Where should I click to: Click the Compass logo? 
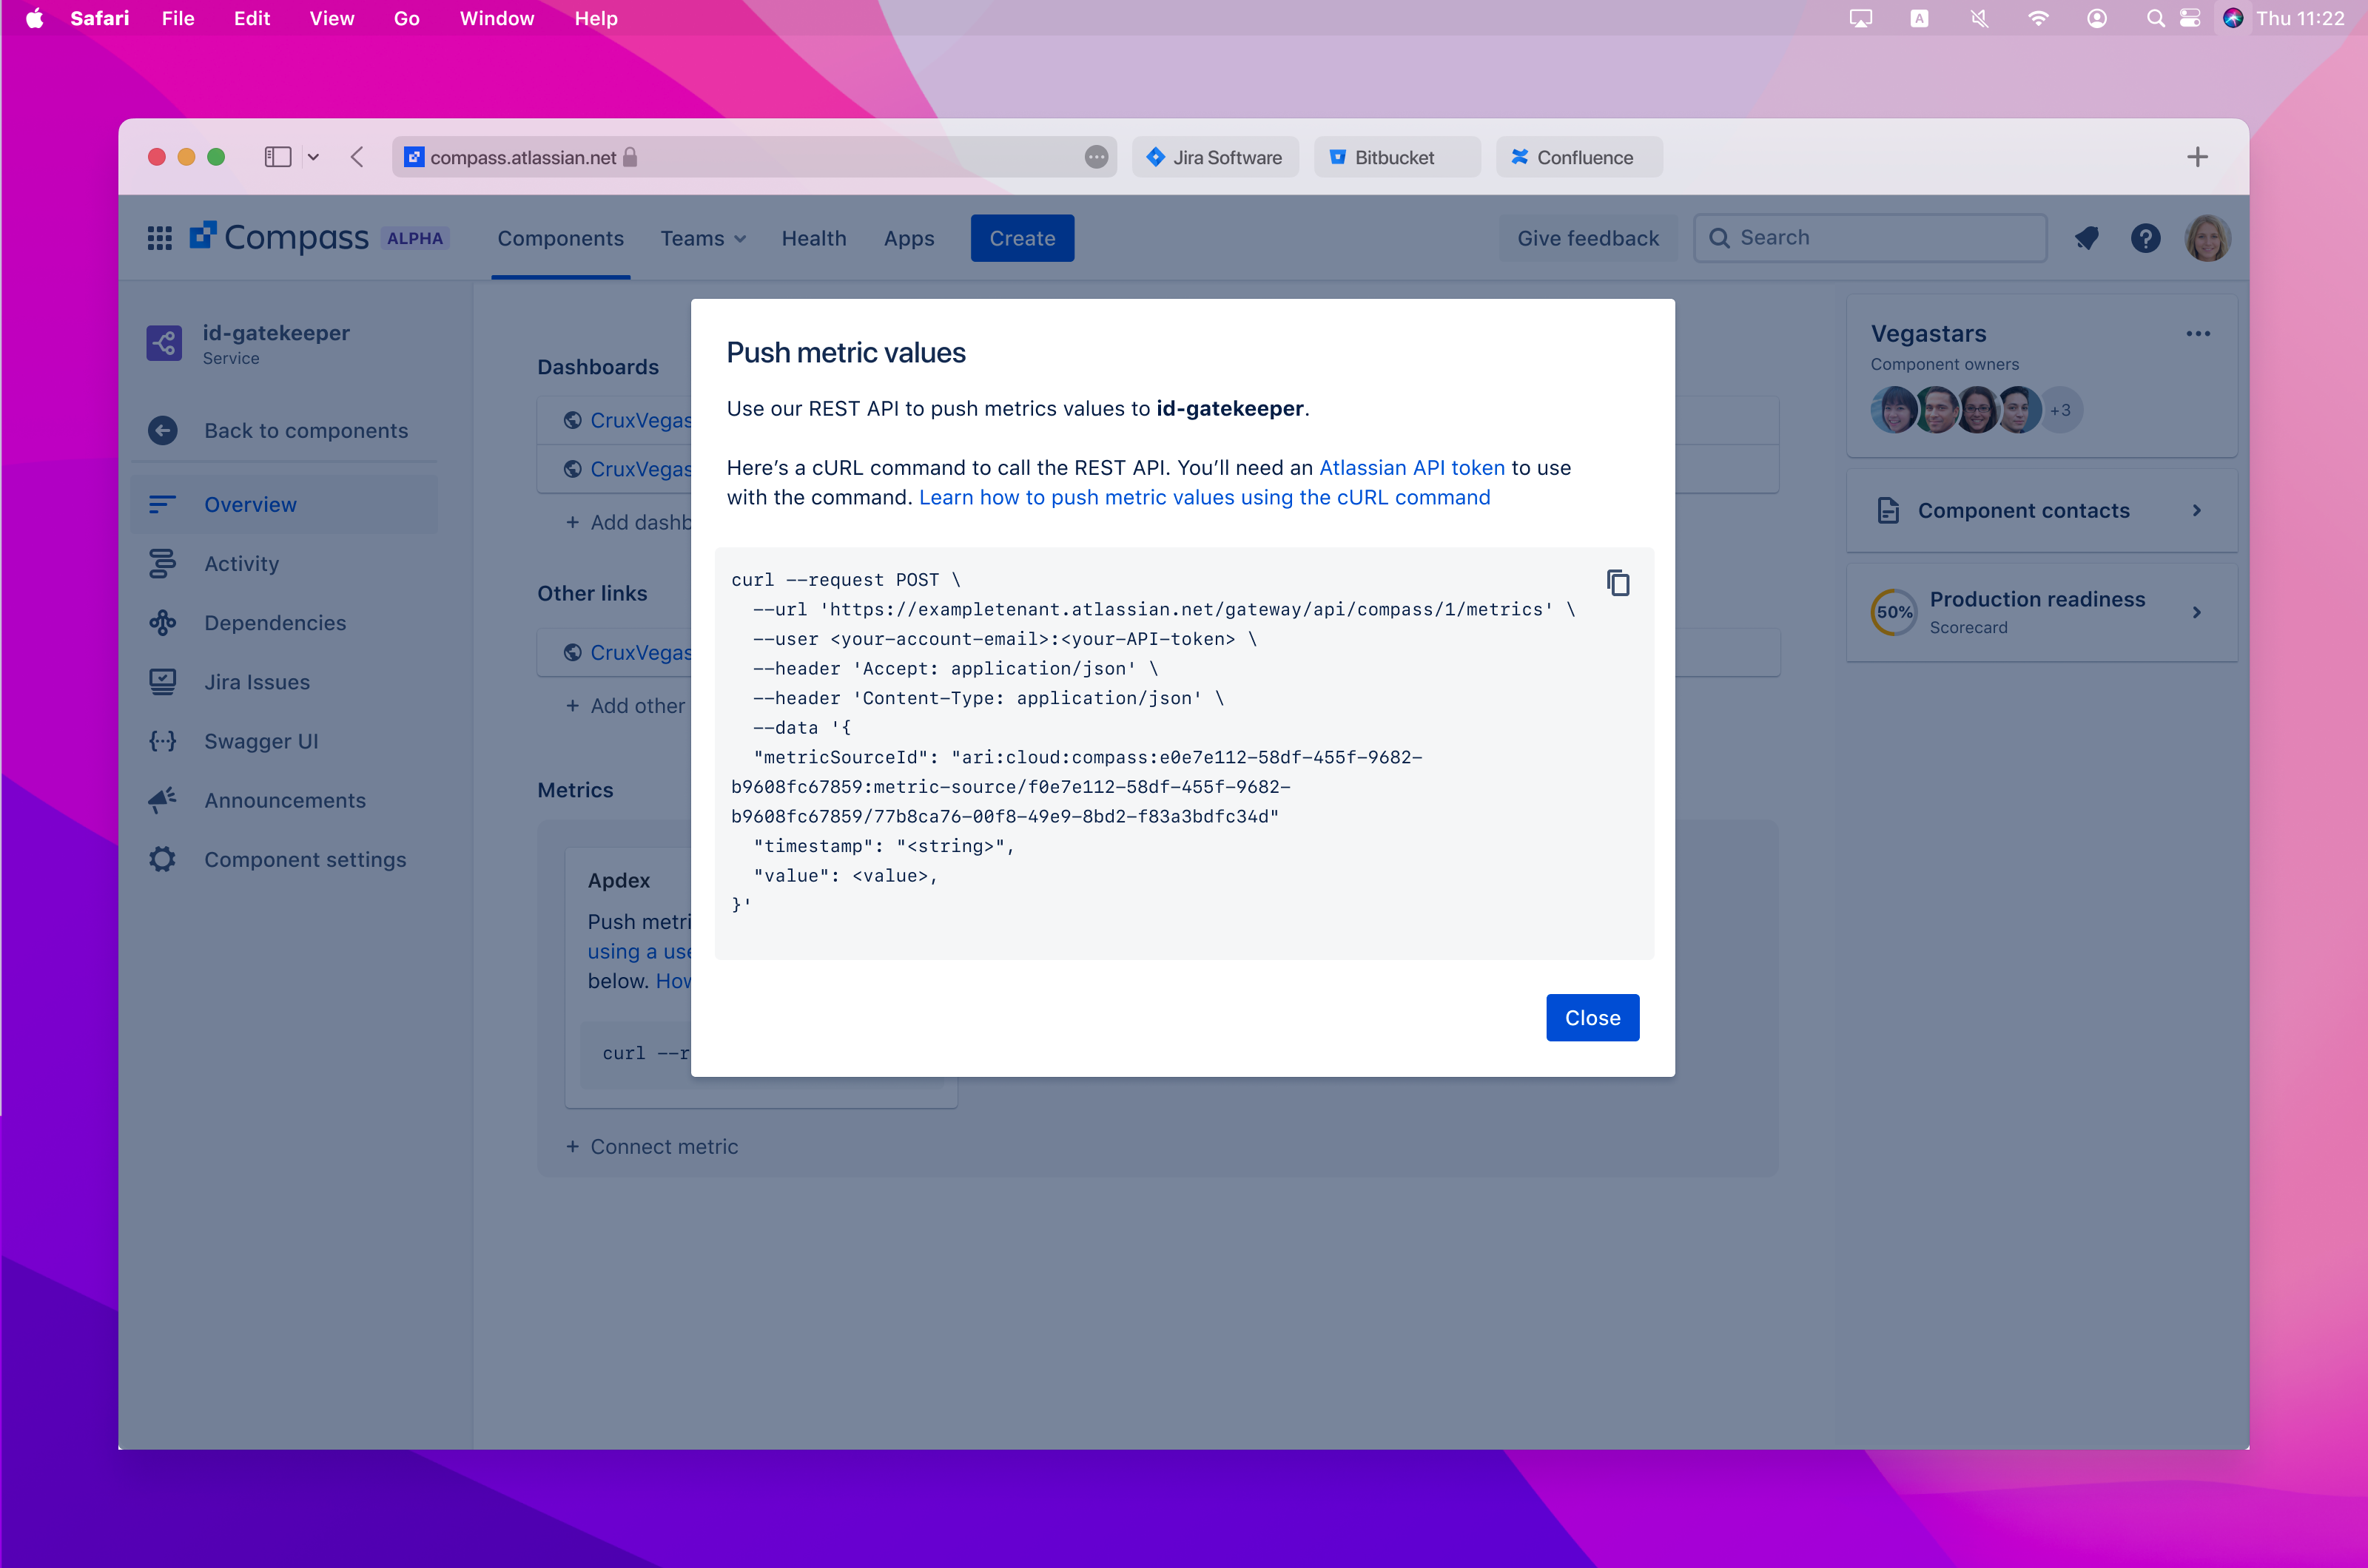coord(279,237)
